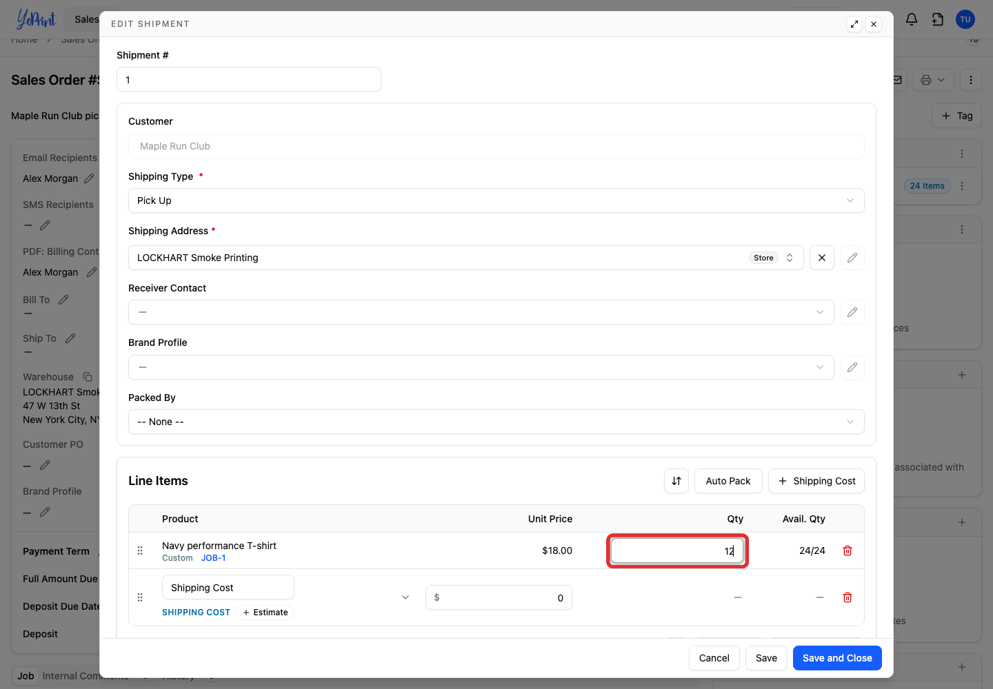Cancel the shipment edit
The width and height of the screenshot is (993, 689).
coord(714,658)
